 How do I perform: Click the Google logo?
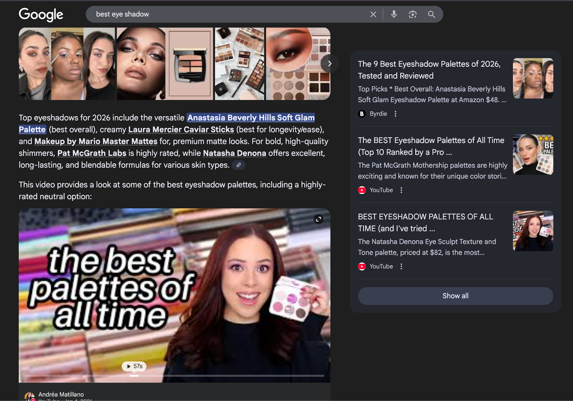point(41,14)
